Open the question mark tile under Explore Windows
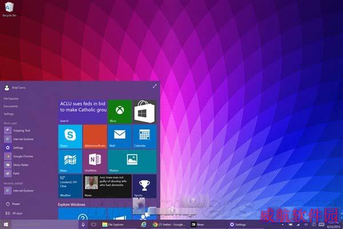Image resolution: width=343 pixels, height=229 pixels. tap(82, 214)
